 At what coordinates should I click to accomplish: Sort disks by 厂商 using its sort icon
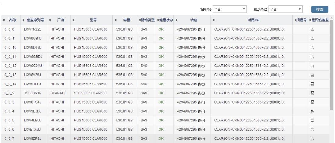point(50,20)
